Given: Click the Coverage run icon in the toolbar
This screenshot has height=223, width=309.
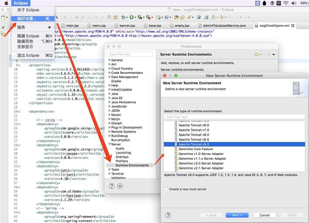Looking at the screenshot, I should tap(140, 17).
